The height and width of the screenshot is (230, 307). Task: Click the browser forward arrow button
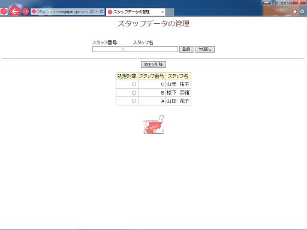click(x=25, y=11)
